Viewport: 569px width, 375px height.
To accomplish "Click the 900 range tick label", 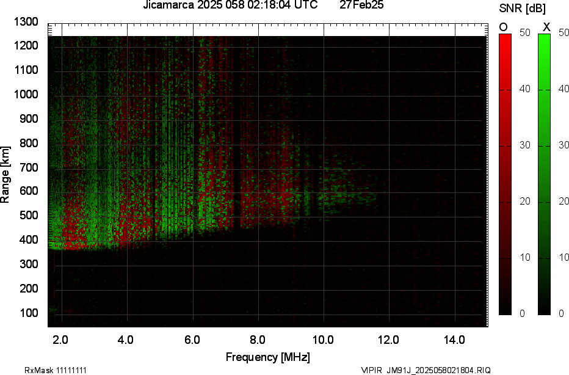I will click(x=28, y=118).
